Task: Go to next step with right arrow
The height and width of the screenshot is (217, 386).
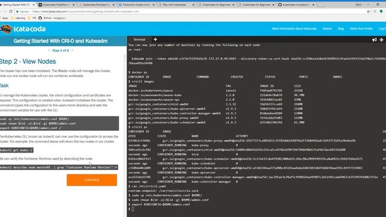Action: coord(72,50)
